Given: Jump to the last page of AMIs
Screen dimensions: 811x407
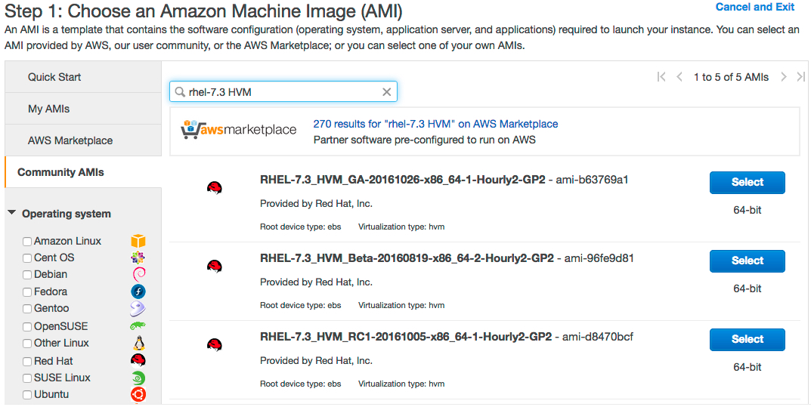Looking at the screenshot, I should click(x=800, y=77).
